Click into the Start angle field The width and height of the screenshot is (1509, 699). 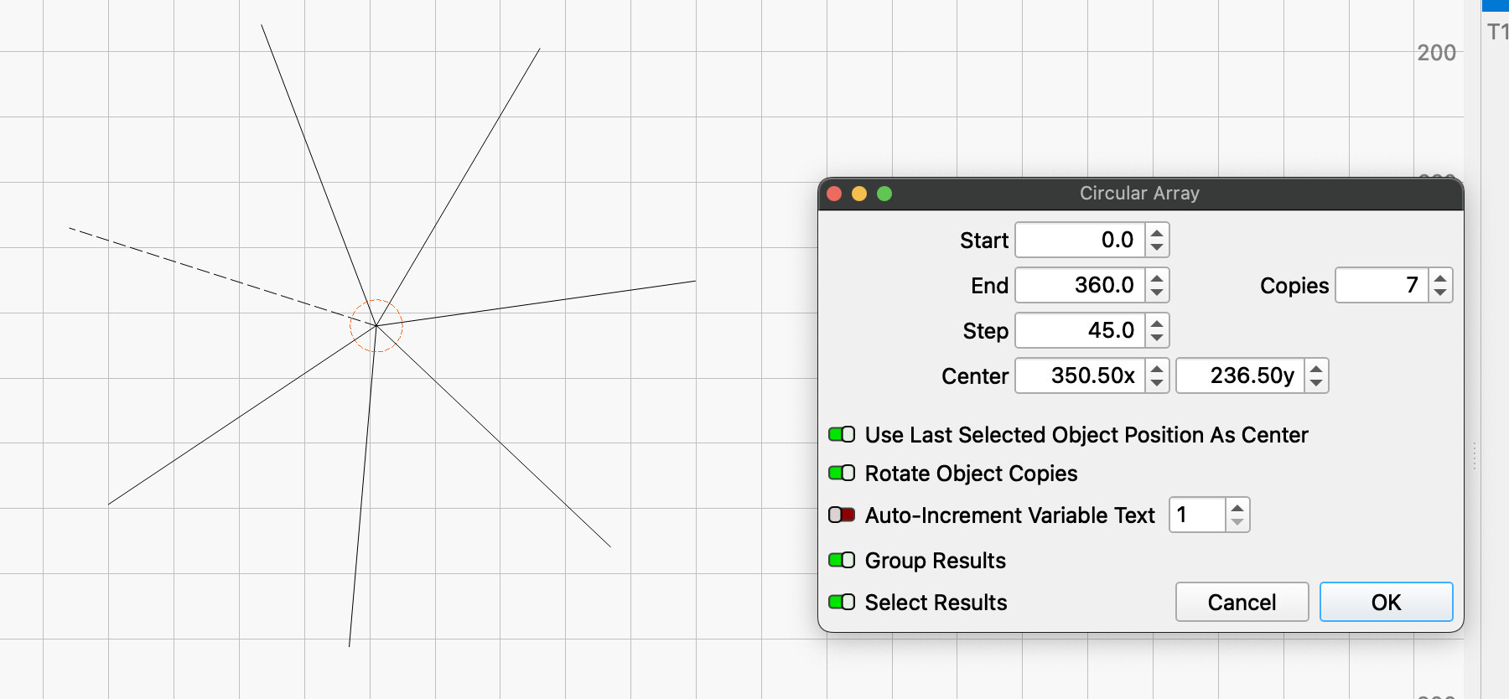coord(1080,240)
